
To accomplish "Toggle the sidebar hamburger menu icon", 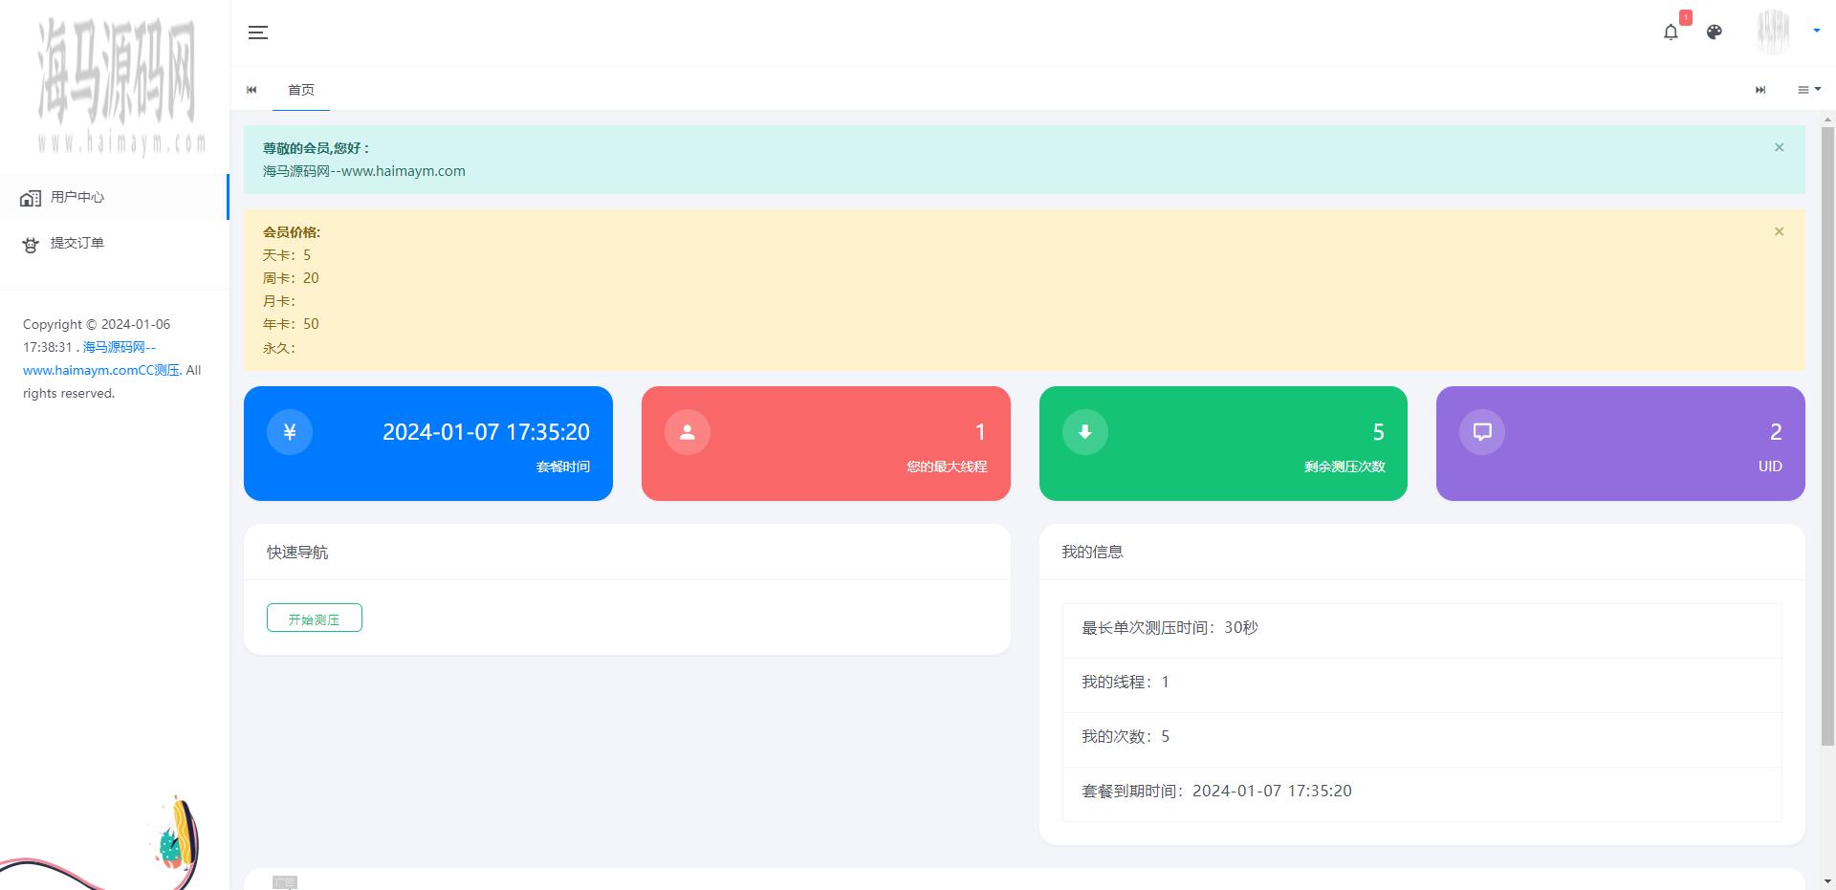I will pyautogui.click(x=257, y=33).
